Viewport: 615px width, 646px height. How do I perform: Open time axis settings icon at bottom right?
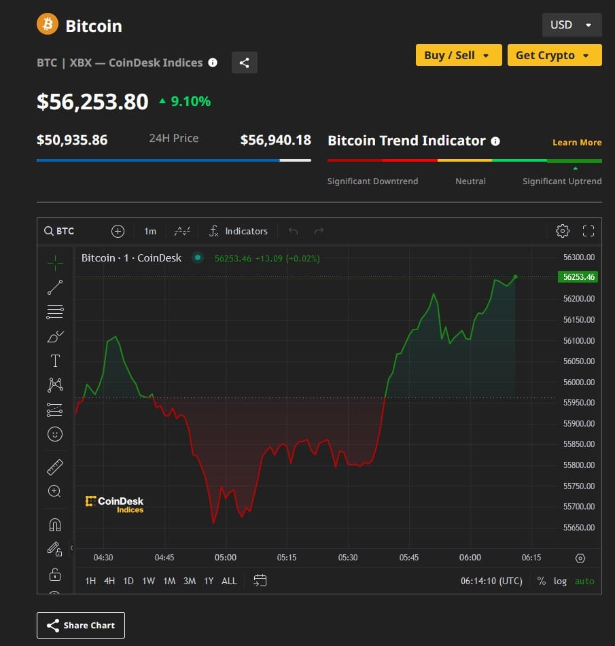tap(580, 558)
